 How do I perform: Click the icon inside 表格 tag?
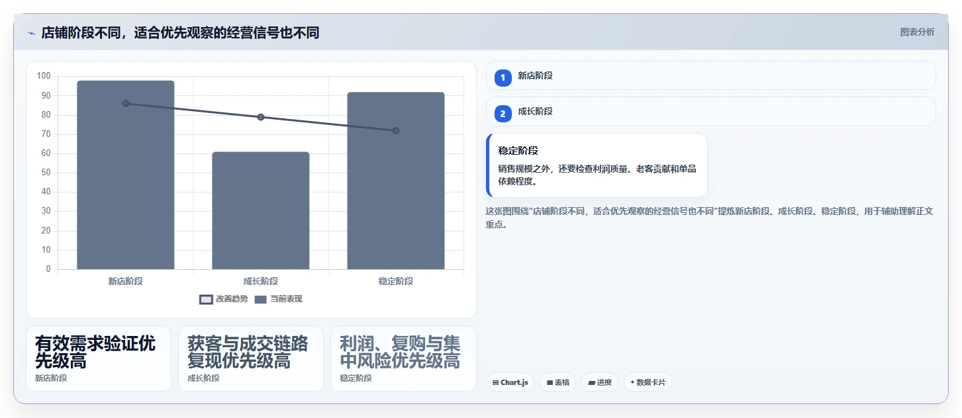pyautogui.click(x=550, y=382)
